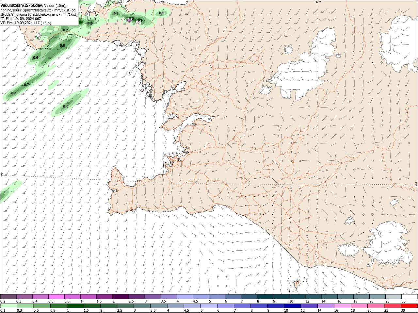The image size is (418, 313).
Task: Click the 20W longitude label at the top
Action: point(318,2)
